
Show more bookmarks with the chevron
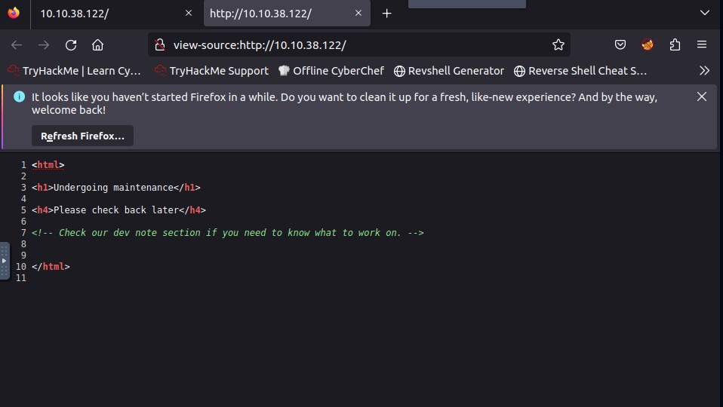(704, 71)
